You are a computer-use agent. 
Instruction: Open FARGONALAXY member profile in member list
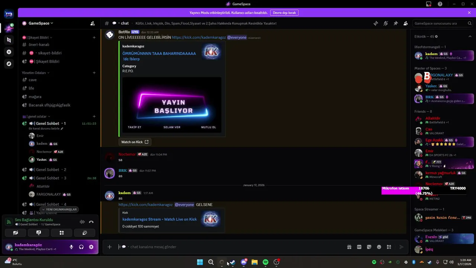(444, 77)
